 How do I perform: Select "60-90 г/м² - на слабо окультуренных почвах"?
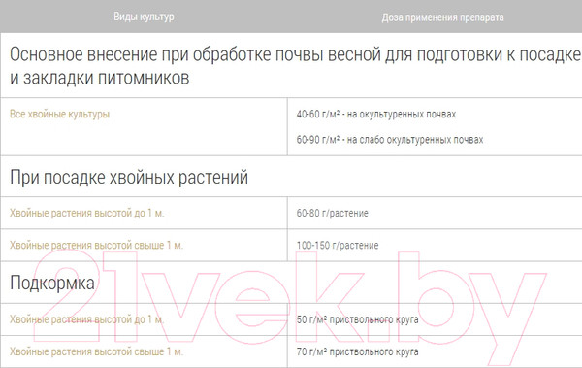pos(390,140)
